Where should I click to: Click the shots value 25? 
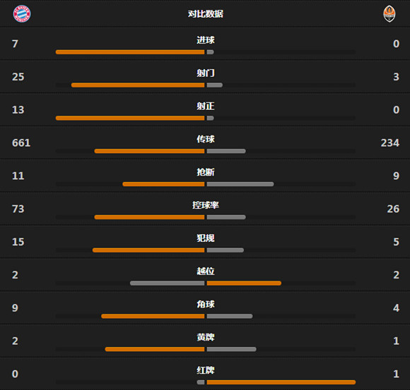pos(18,77)
